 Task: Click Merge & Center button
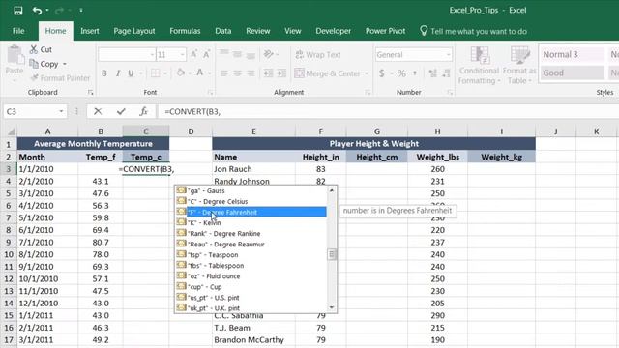point(328,73)
